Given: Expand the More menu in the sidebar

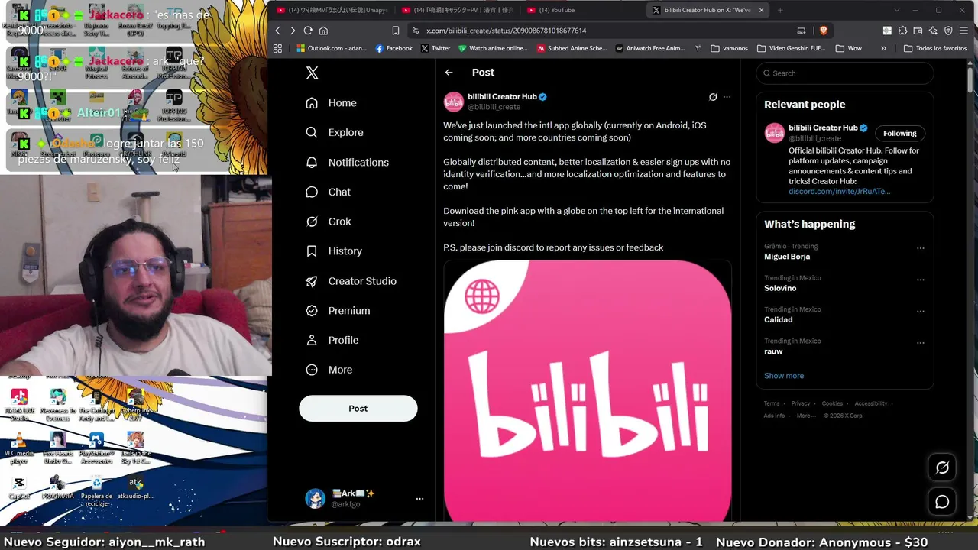Looking at the screenshot, I should [x=329, y=370].
